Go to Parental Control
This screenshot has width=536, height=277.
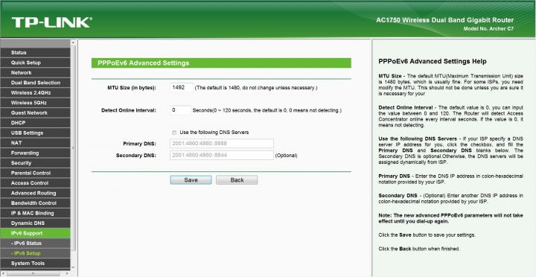point(35,173)
